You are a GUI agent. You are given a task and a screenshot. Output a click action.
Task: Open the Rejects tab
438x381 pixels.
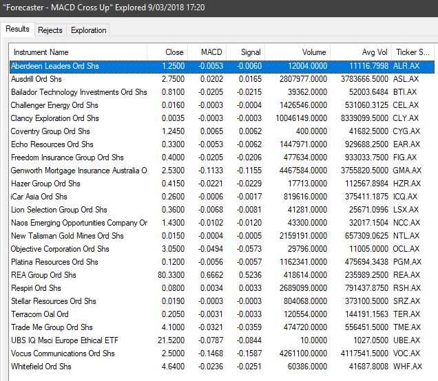[50, 30]
